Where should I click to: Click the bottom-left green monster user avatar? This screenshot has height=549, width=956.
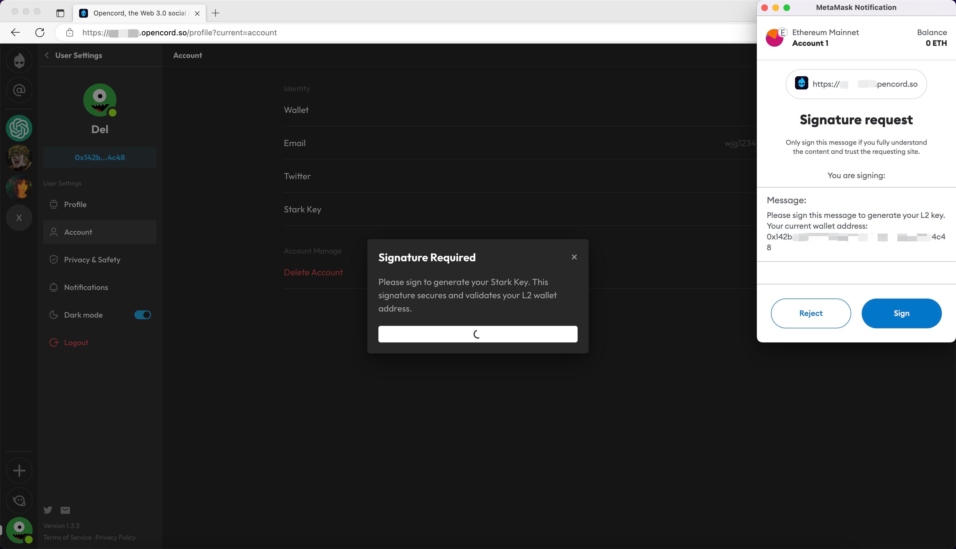click(19, 530)
